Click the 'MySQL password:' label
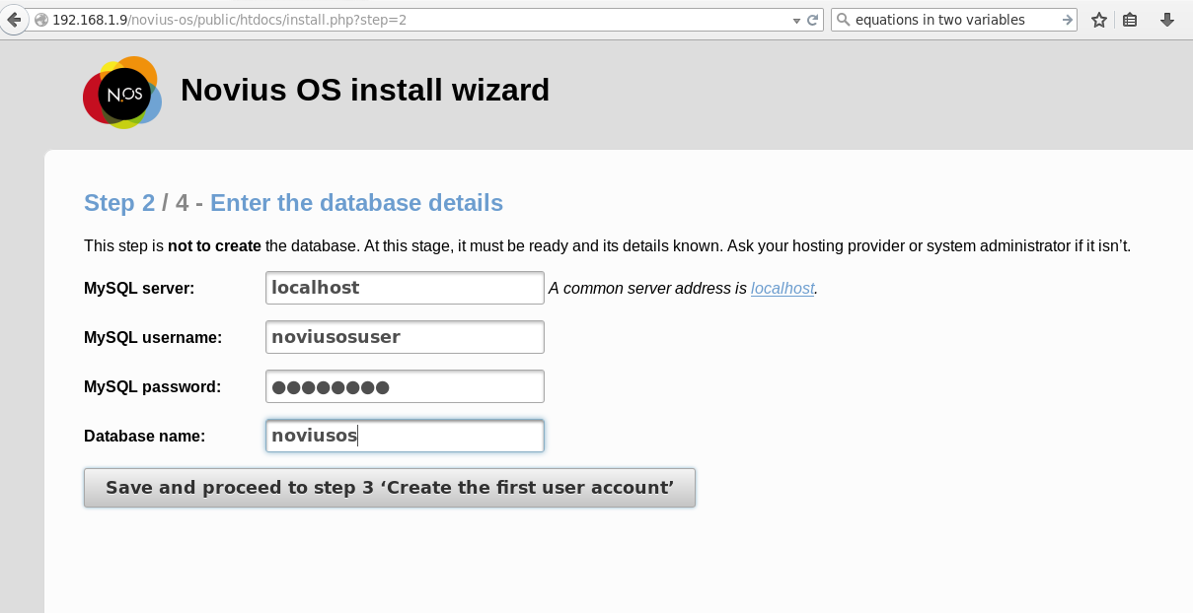 click(152, 387)
